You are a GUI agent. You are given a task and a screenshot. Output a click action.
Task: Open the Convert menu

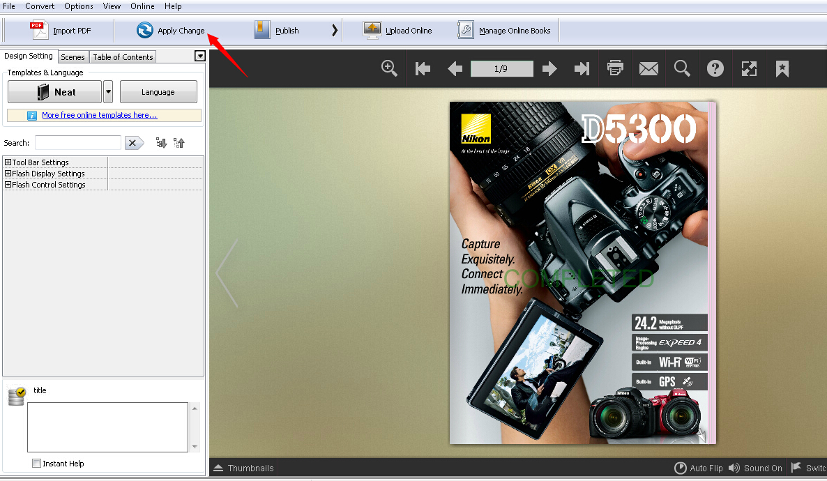40,6
